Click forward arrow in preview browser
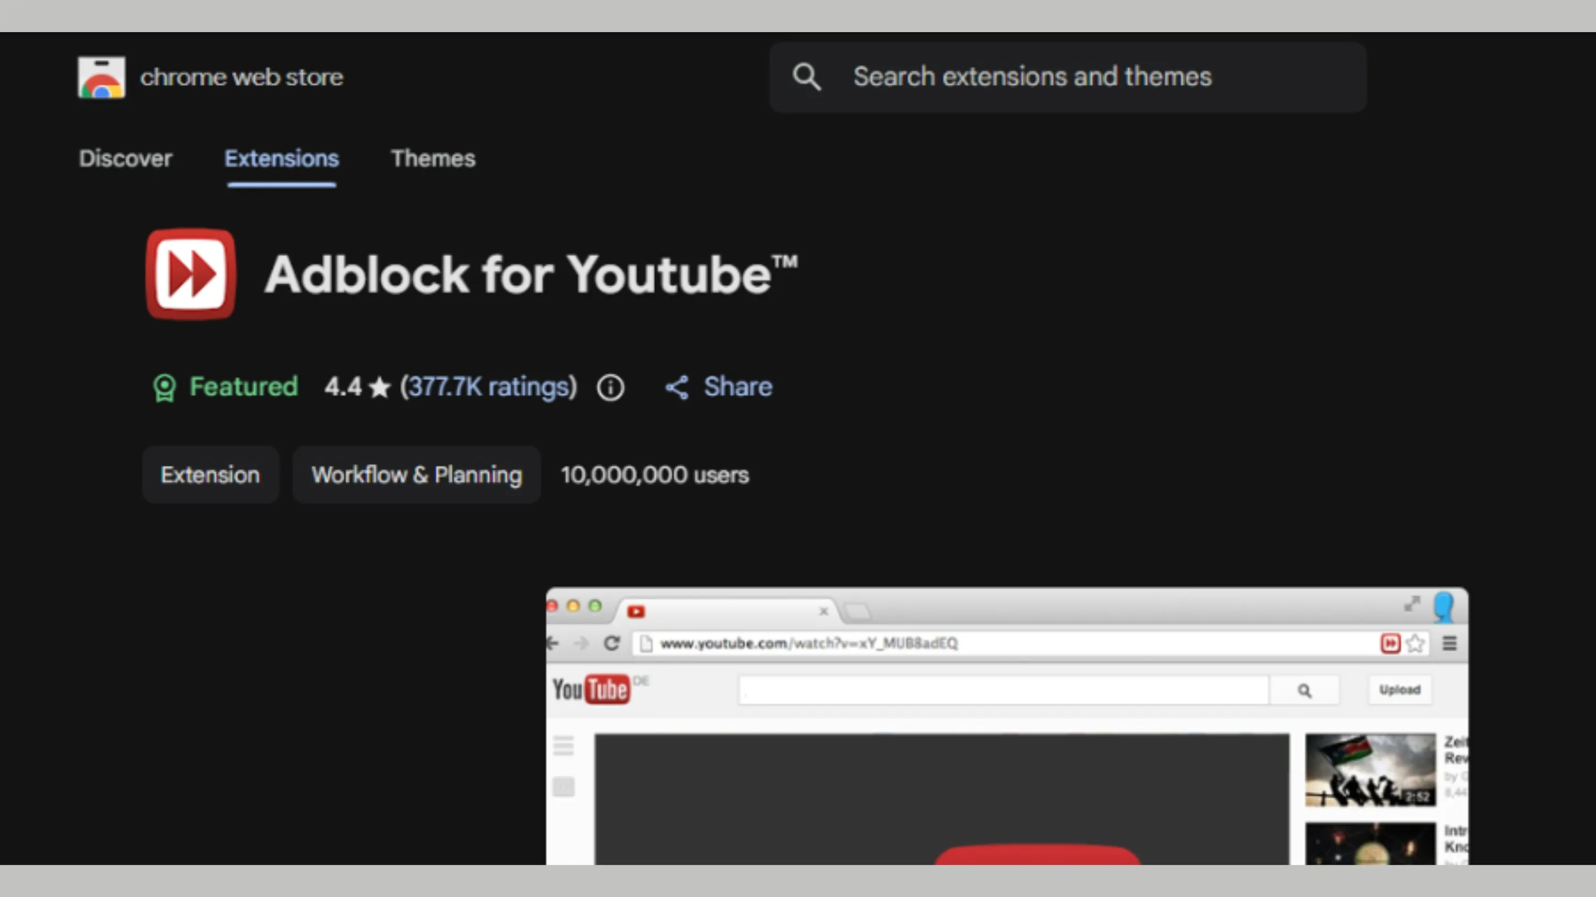 pos(581,643)
